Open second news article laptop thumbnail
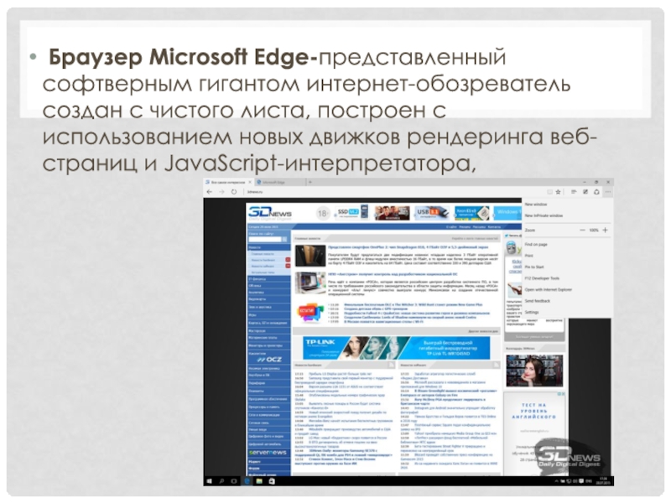The image size is (671, 503). 310,283
